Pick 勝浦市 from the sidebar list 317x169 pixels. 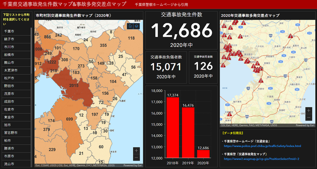pos(16,148)
